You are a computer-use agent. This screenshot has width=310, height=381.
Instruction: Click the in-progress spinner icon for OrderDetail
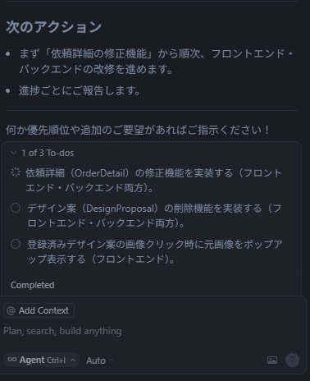[x=16, y=172]
